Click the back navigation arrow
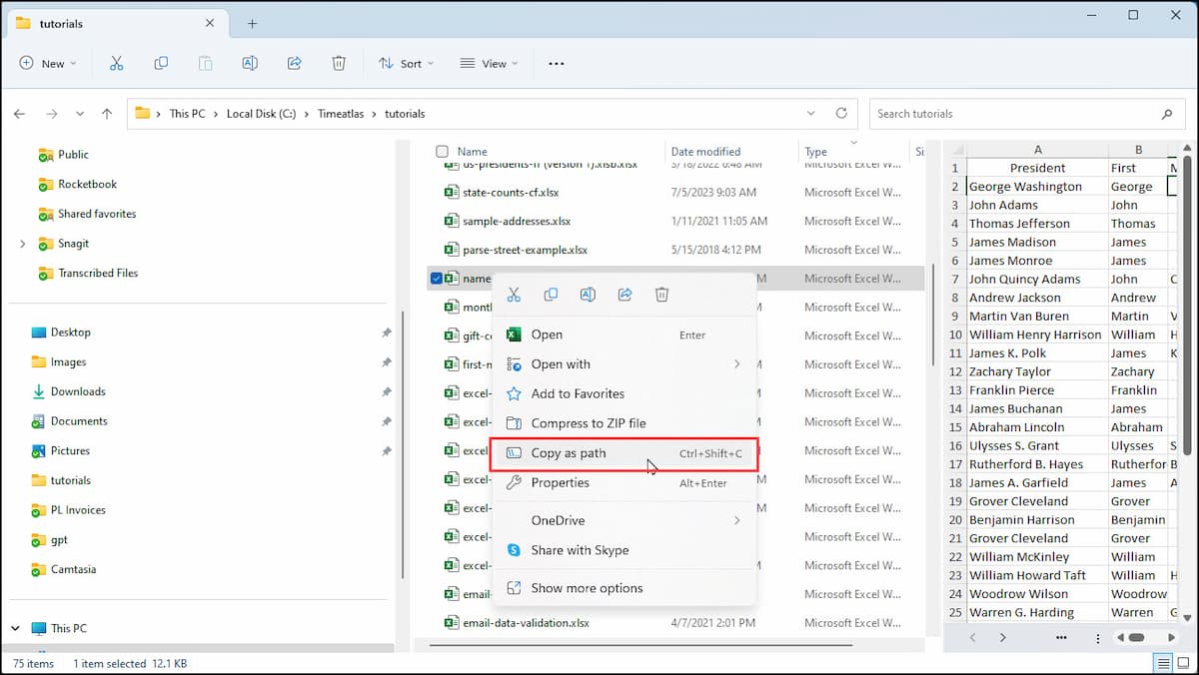Screen dimensions: 1199x675 click(19, 113)
